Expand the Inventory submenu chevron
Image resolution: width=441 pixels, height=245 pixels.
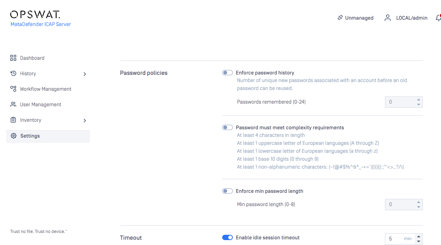(x=85, y=121)
